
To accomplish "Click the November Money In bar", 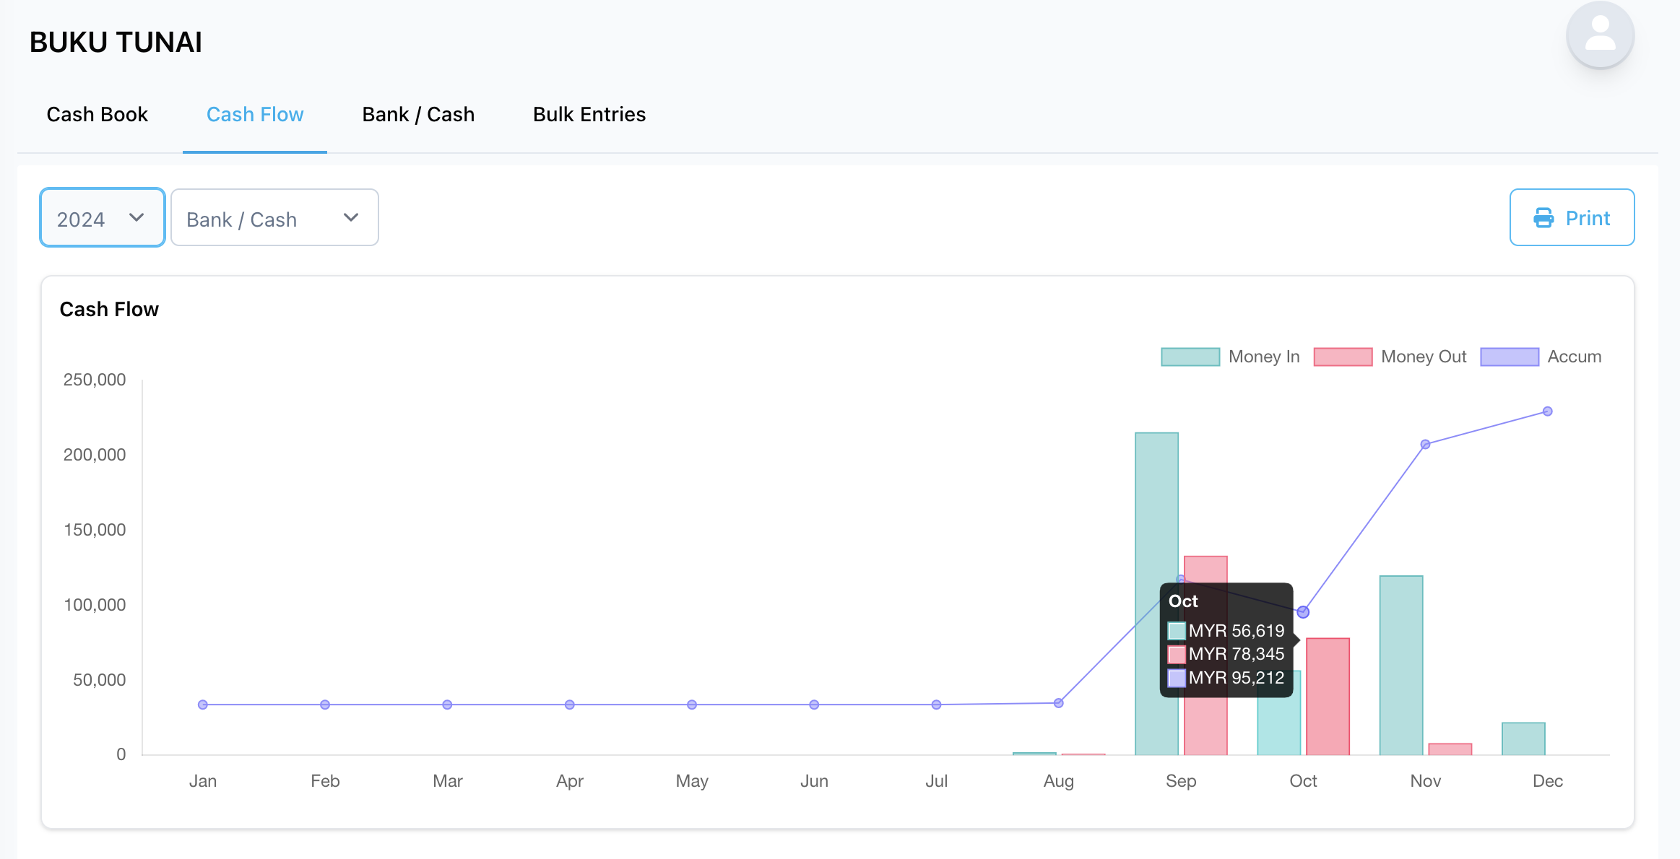I will pos(1400,665).
